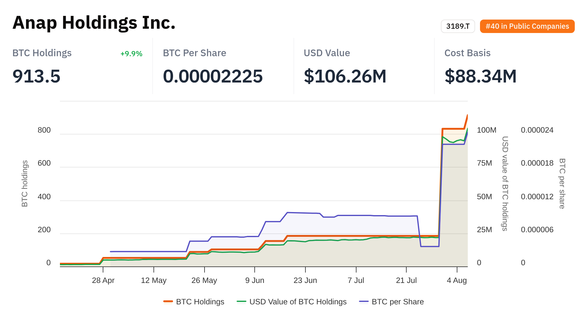Click the 100M USD axis label
The height and width of the screenshot is (330, 587).
(487, 130)
